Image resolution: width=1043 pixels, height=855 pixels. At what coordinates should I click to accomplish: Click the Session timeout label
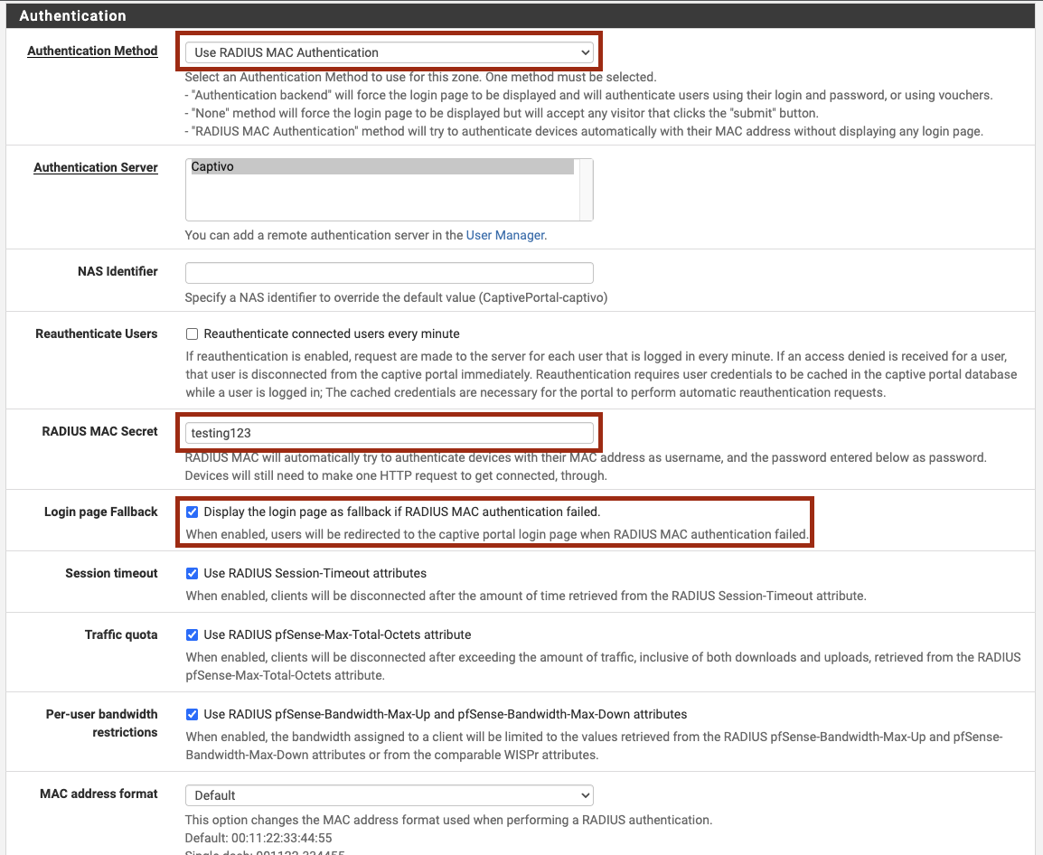pyautogui.click(x=112, y=573)
